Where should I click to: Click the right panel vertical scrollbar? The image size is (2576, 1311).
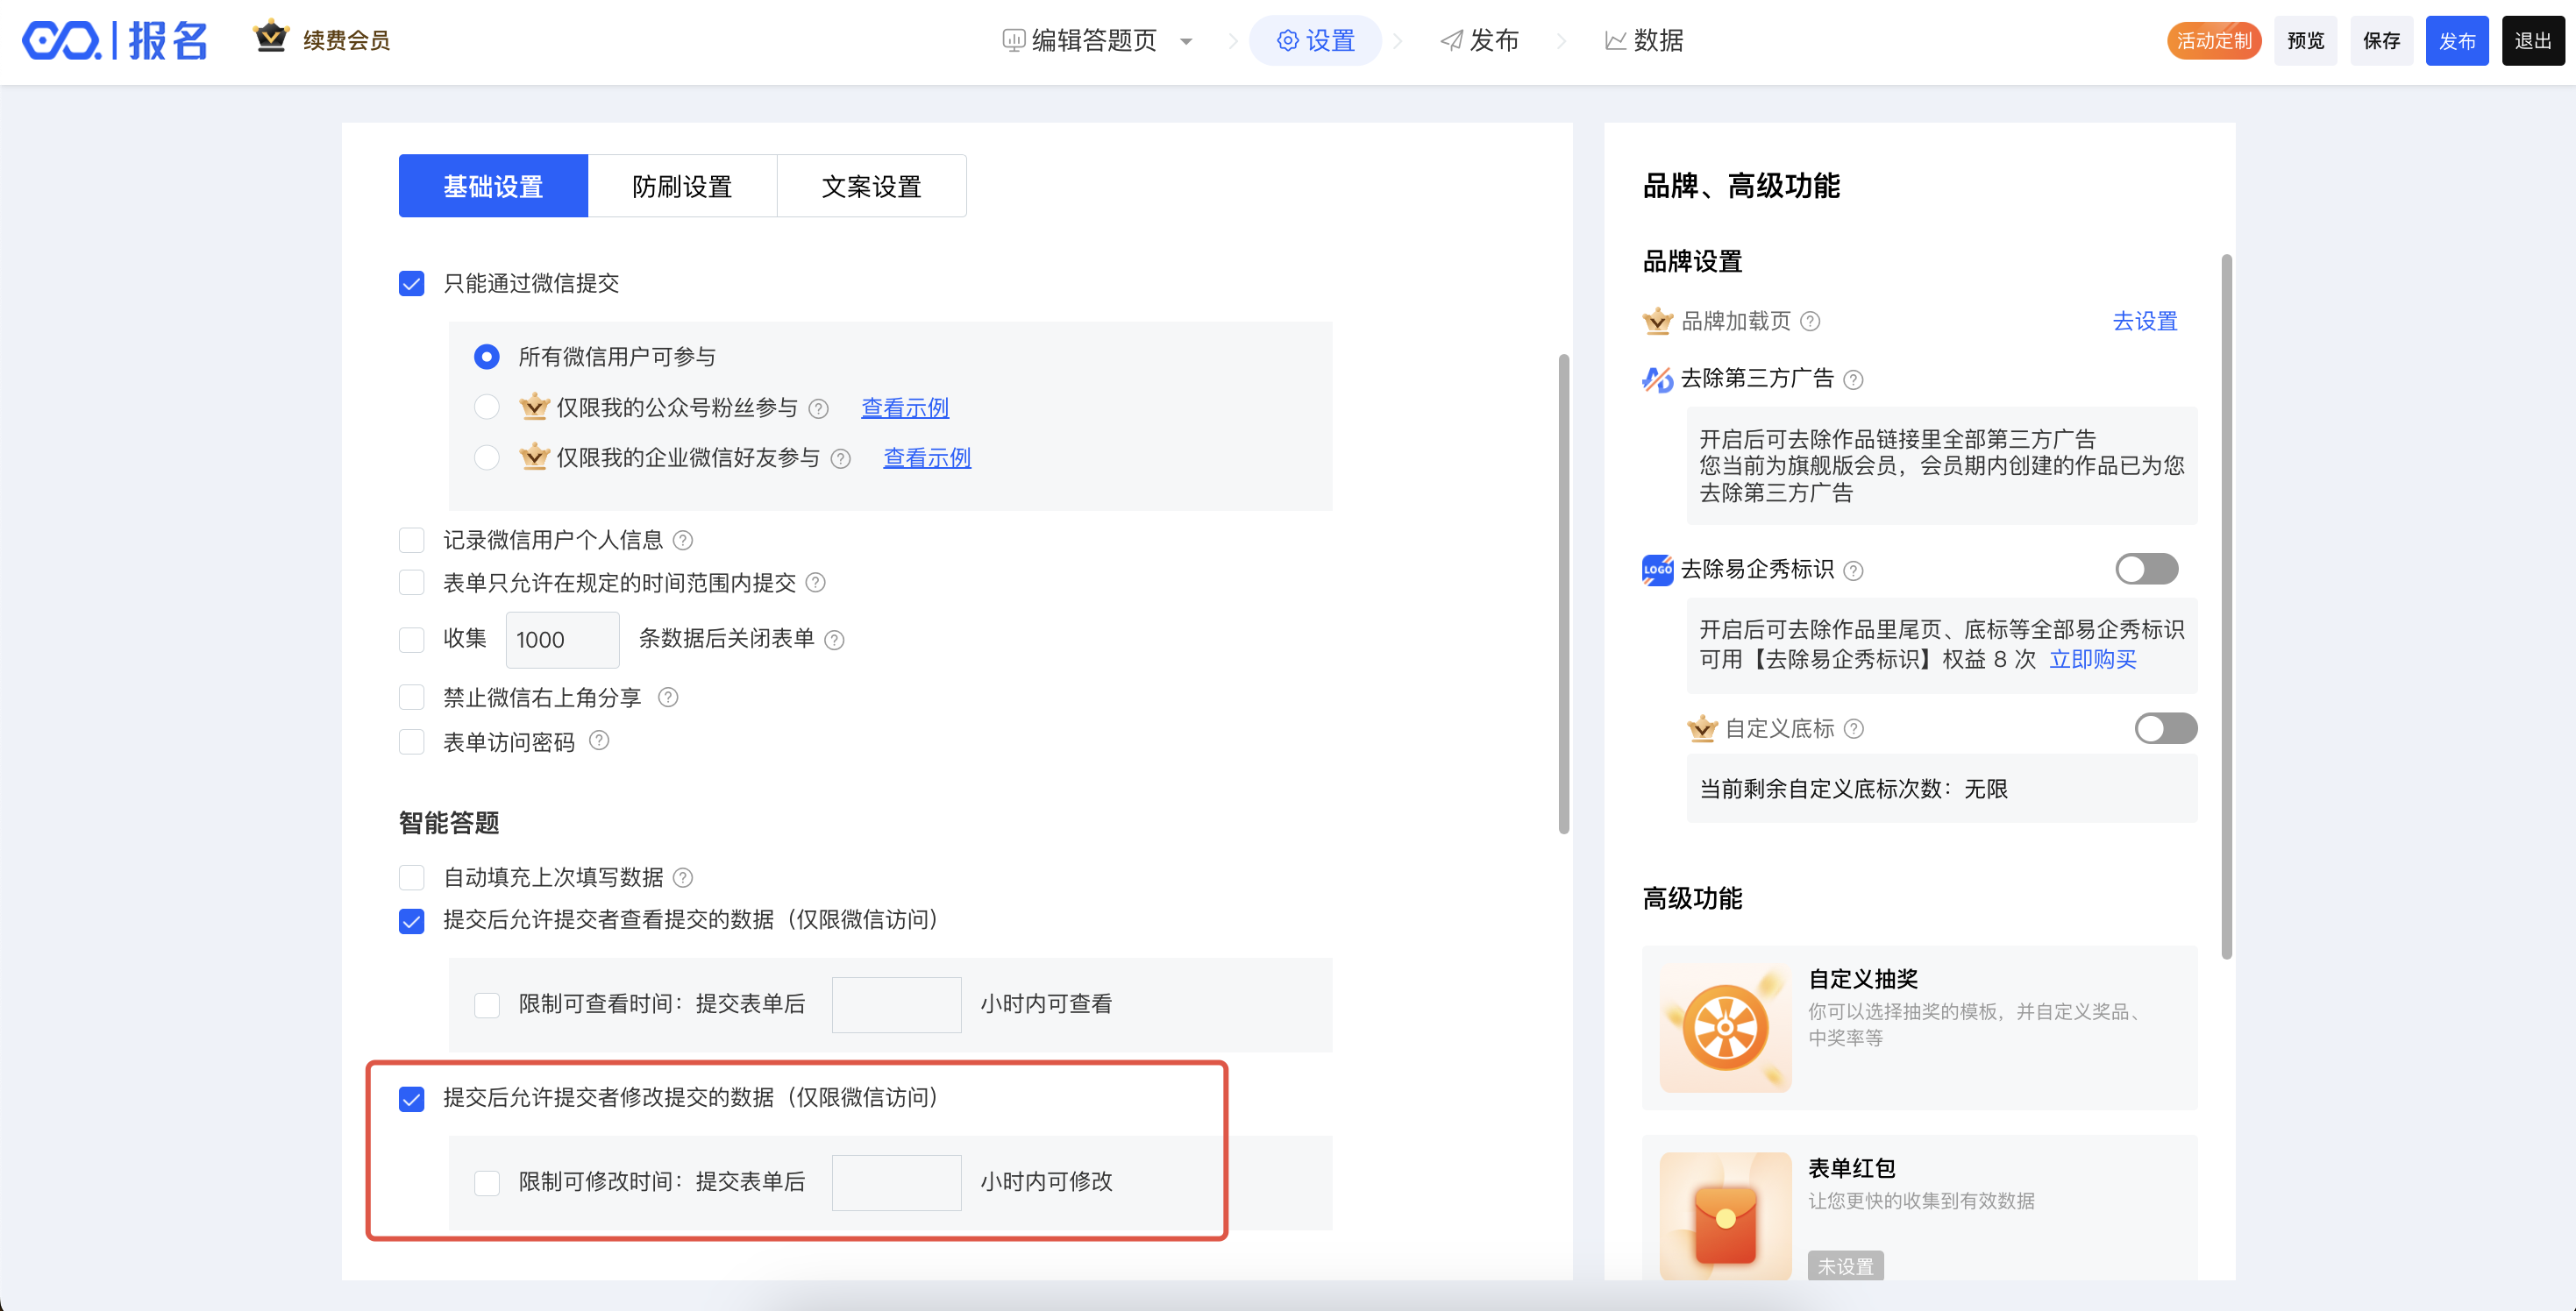[x=2227, y=606]
